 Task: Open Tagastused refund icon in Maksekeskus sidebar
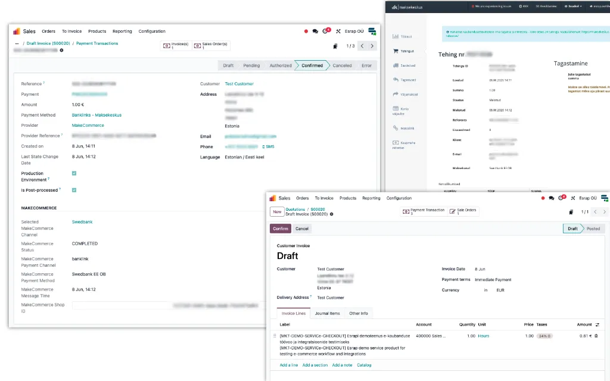coord(396,80)
